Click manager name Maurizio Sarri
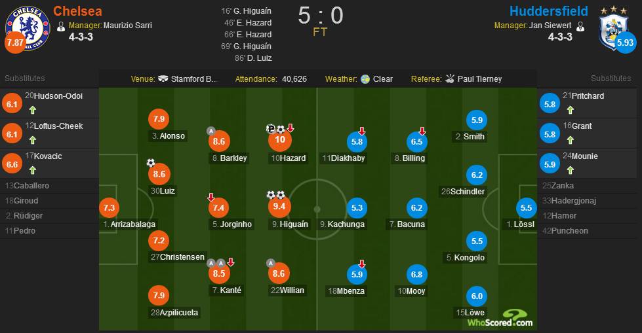The height and width of the screenshot is (333, 642). 128,26
